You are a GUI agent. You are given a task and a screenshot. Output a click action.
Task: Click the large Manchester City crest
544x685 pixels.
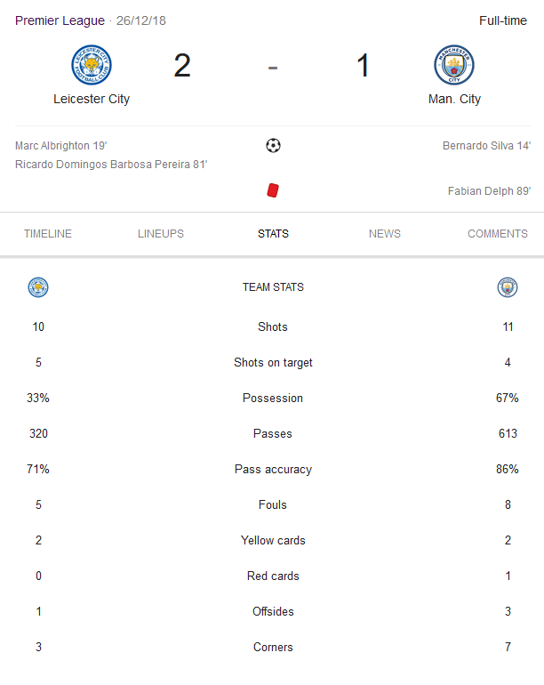point(454,65)
